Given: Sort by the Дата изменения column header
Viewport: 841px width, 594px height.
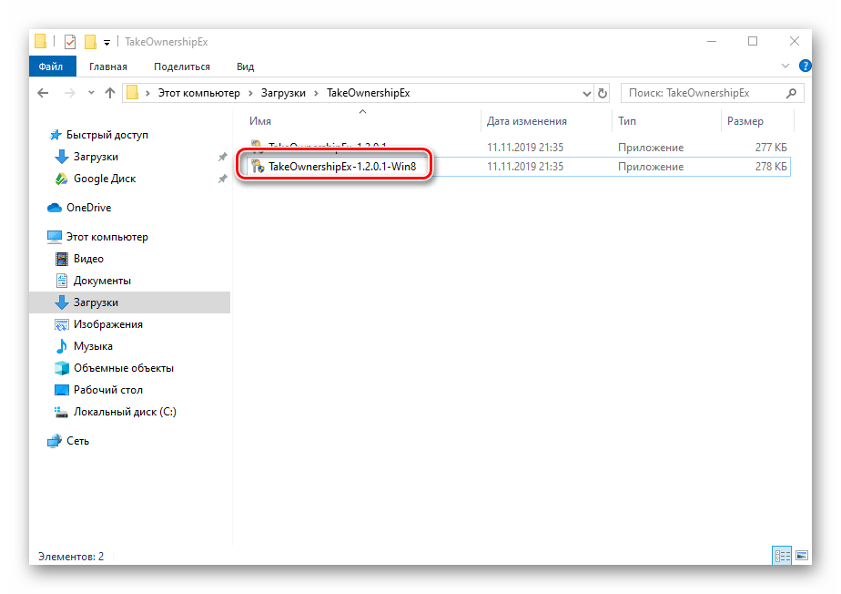Looking at the screenshot, I should click(x=526, y=121).
